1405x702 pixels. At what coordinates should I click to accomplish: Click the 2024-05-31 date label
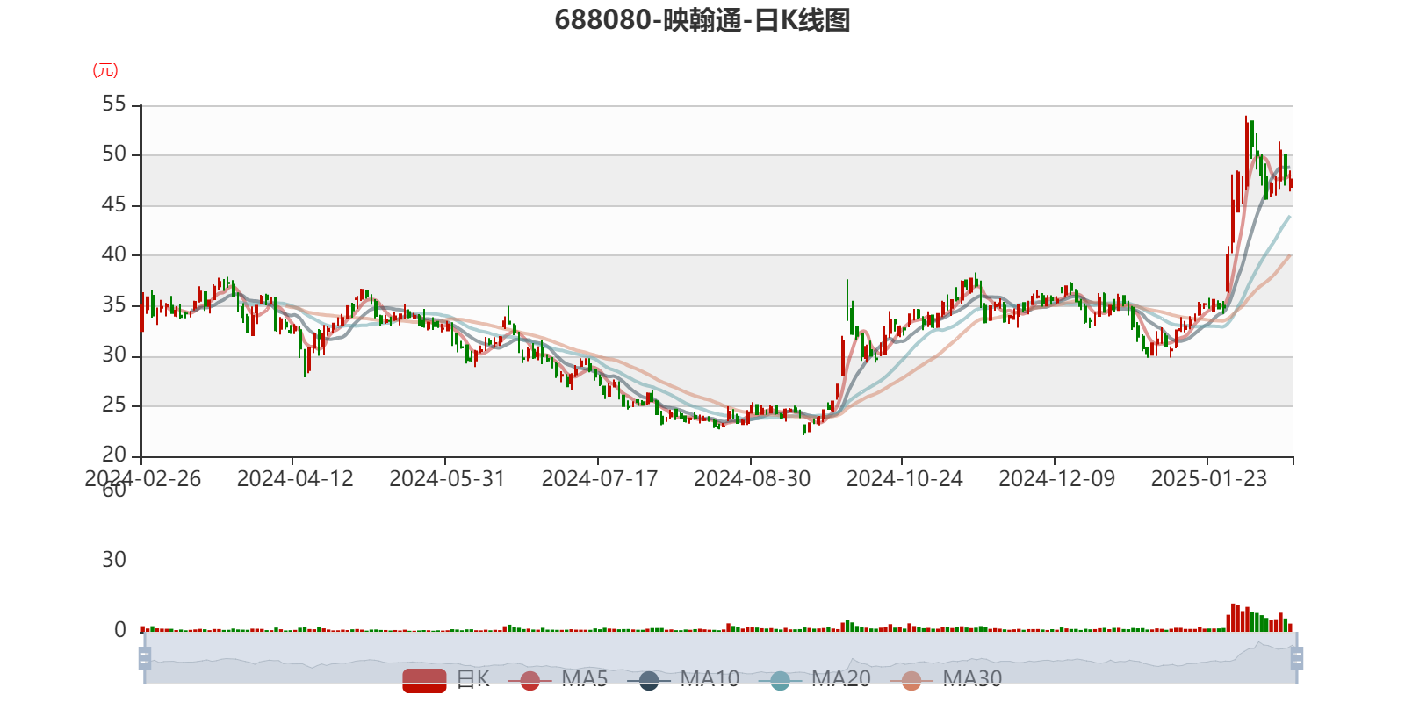click(x=447, y=479)
